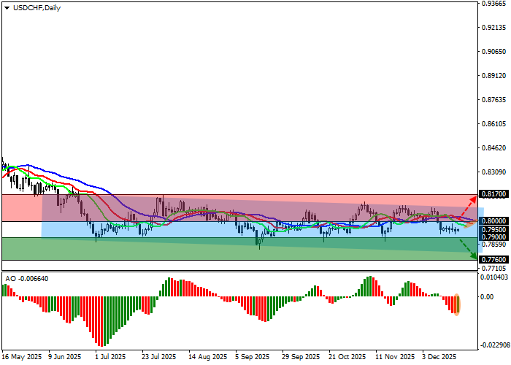Click the 23 Jul 2025 date label
Viewport: 511px width, 365px height.
click(x=158, y=357)
